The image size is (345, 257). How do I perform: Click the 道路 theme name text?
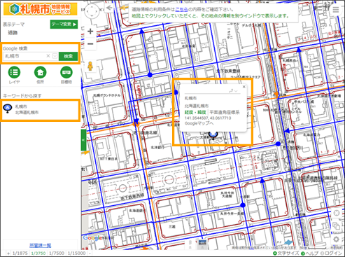click(13, 33)
